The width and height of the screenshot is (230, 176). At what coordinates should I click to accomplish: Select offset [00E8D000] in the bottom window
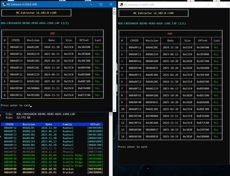tap(95, 172)
